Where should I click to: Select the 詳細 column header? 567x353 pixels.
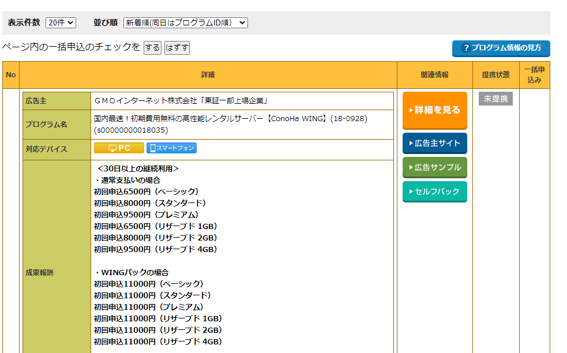[x=208, y=75]
